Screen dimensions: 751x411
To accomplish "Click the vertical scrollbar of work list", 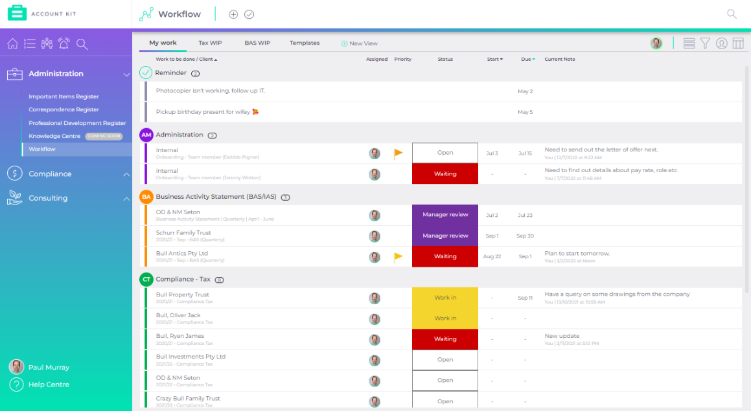I will [x=746, y=179].
